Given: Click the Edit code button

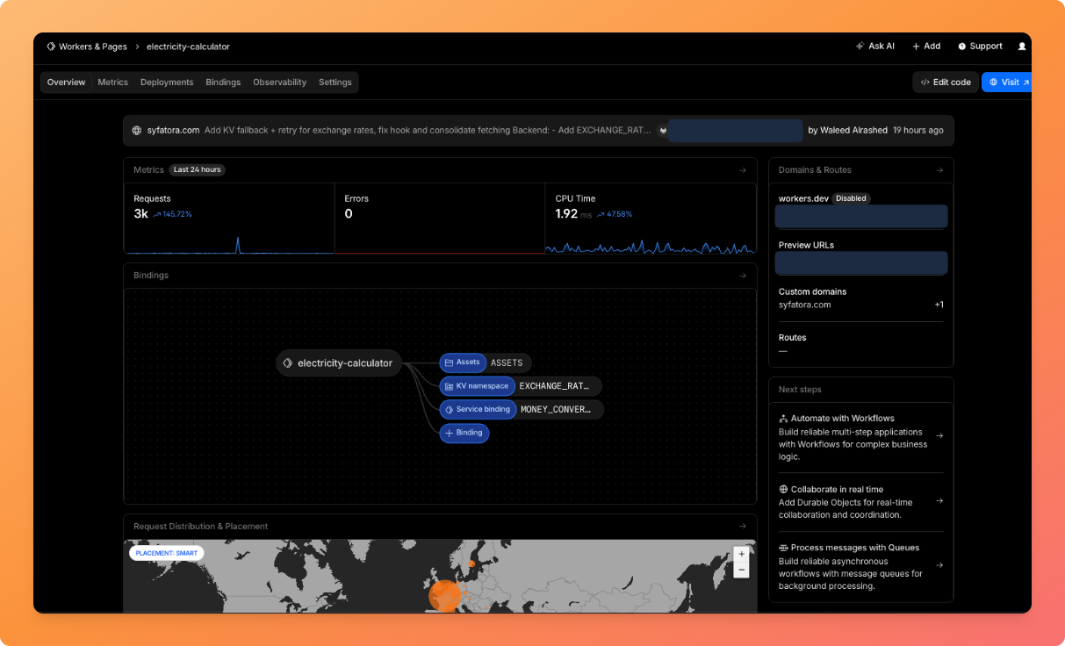Looking at the screenshot, I should 945,83.
